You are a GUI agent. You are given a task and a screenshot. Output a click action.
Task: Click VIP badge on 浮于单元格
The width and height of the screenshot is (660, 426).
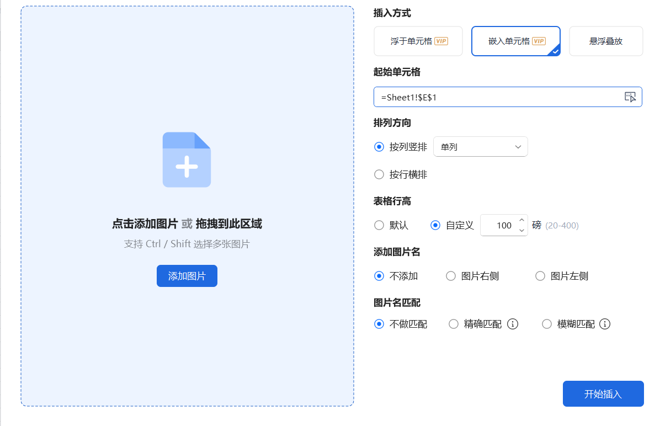[441, 41]
